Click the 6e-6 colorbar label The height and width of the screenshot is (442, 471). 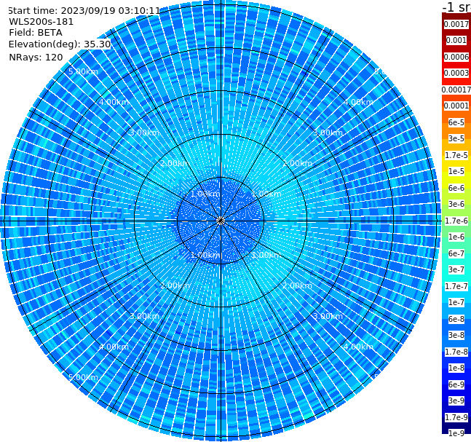pos(456,188)
